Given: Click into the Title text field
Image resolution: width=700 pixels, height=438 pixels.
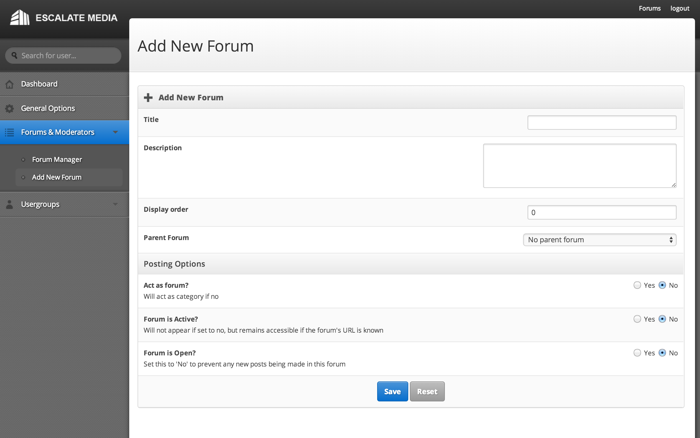Looking at the screenshot, I should click(602, 123).
